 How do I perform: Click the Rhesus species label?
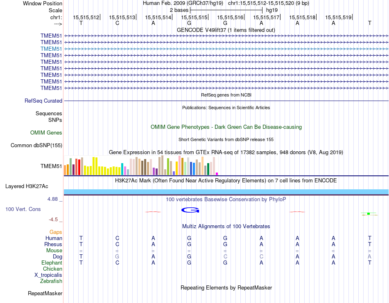(x=53, y=244)
